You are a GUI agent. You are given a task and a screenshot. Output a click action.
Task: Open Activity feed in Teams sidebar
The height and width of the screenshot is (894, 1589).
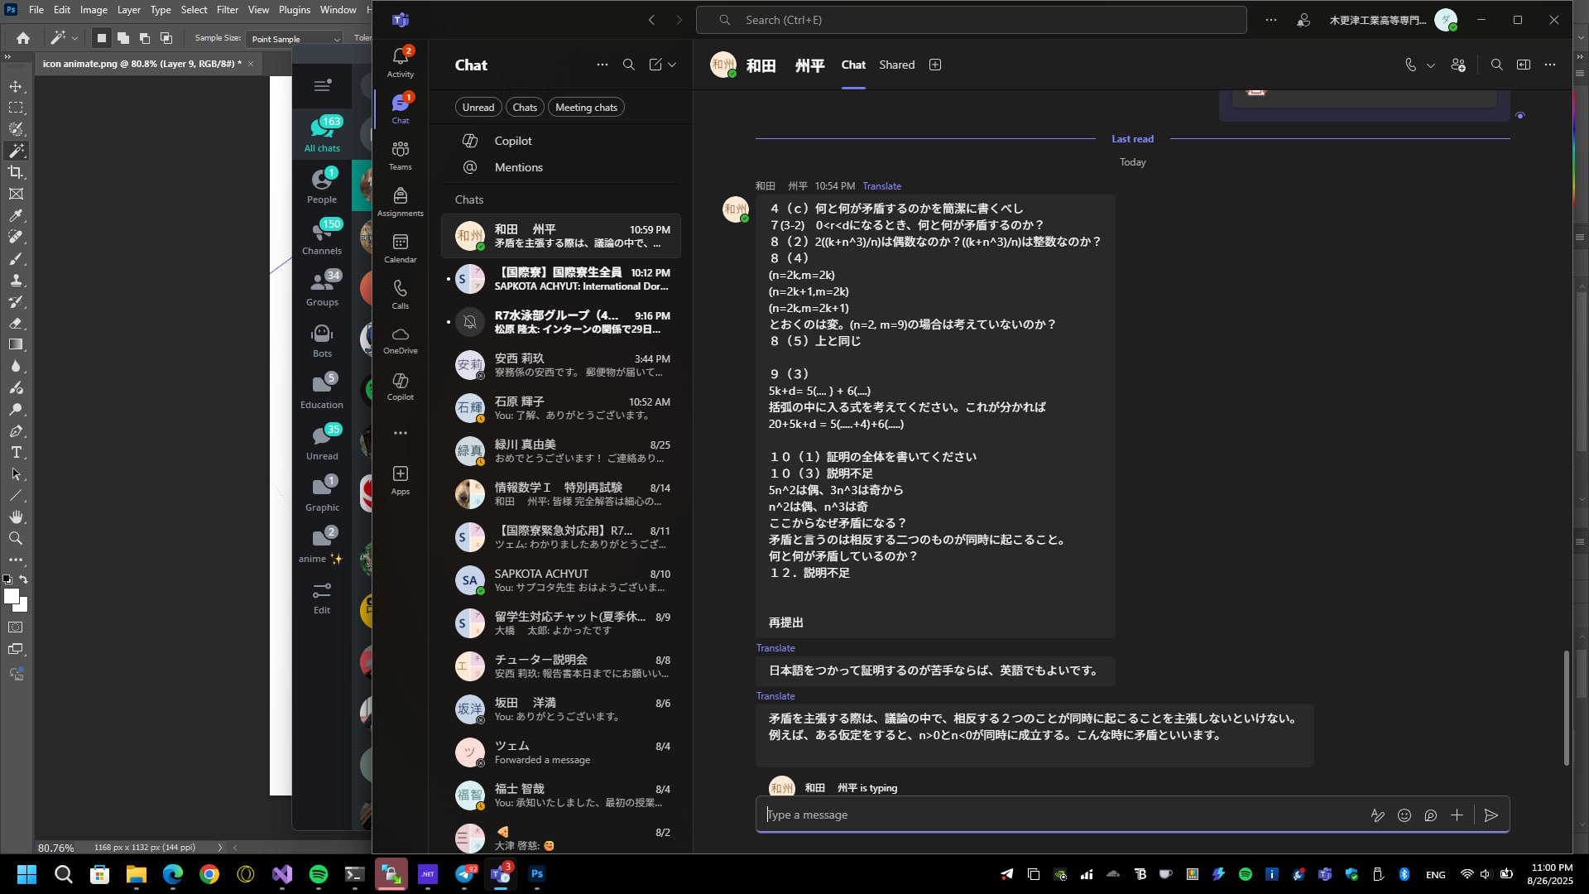[401, 62]
